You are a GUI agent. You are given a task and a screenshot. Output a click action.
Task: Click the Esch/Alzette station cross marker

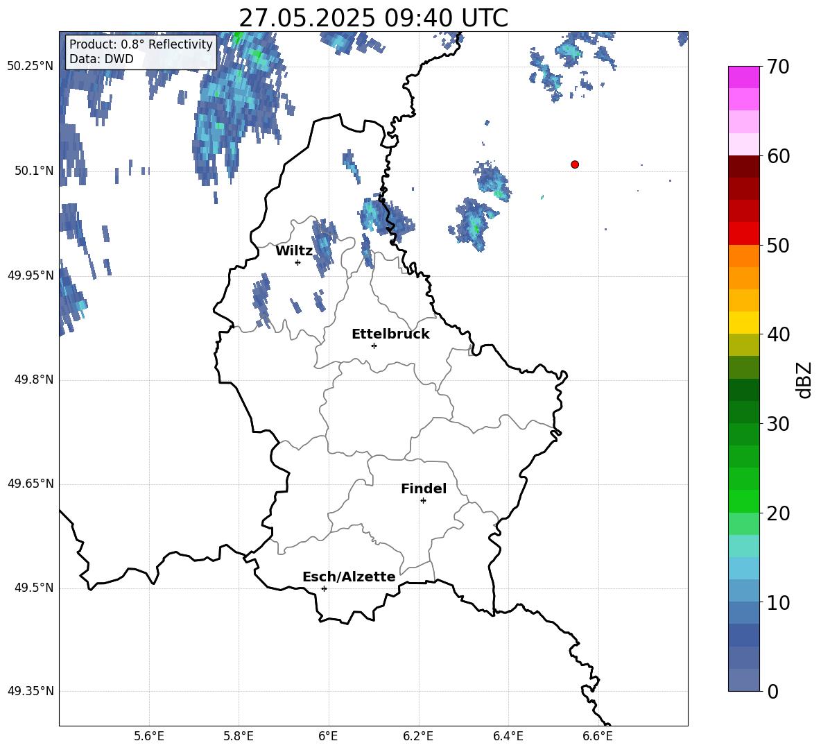pyautogui.click(x=324, y=588)
